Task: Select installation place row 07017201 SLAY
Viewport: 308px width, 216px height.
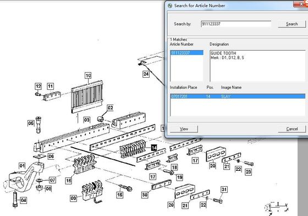Action: tap(238, 96)
